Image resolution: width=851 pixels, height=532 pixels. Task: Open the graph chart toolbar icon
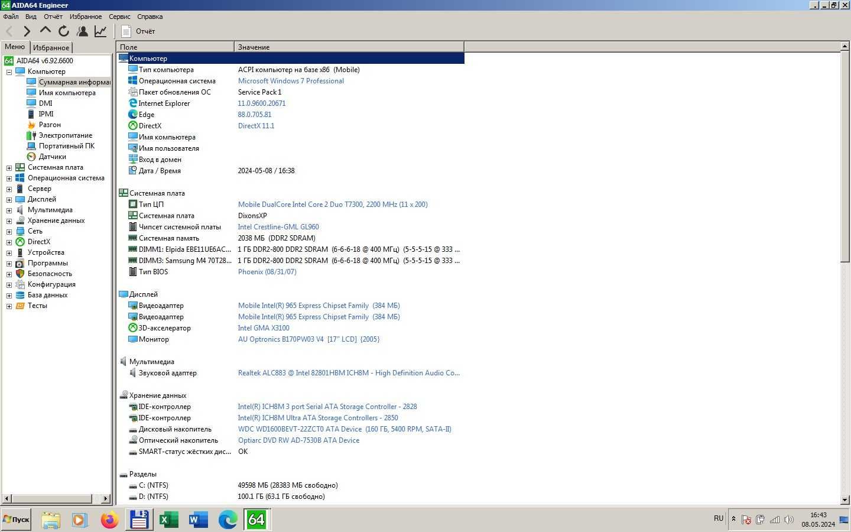[x=100, y=31]
